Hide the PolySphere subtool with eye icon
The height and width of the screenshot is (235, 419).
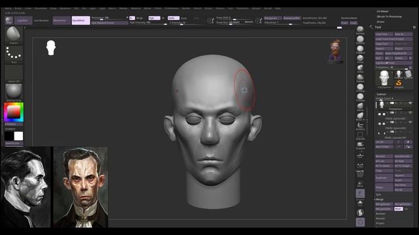[x=410, y=103]
